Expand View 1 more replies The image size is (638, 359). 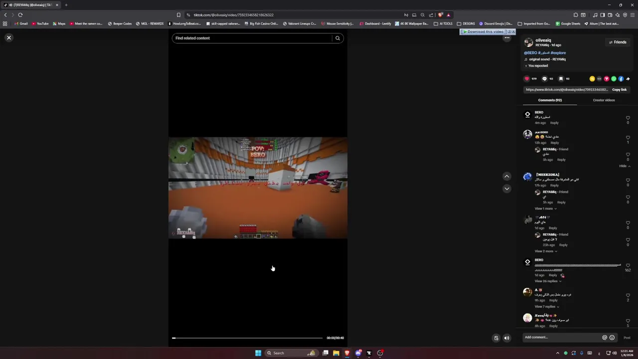coord(545,208)
